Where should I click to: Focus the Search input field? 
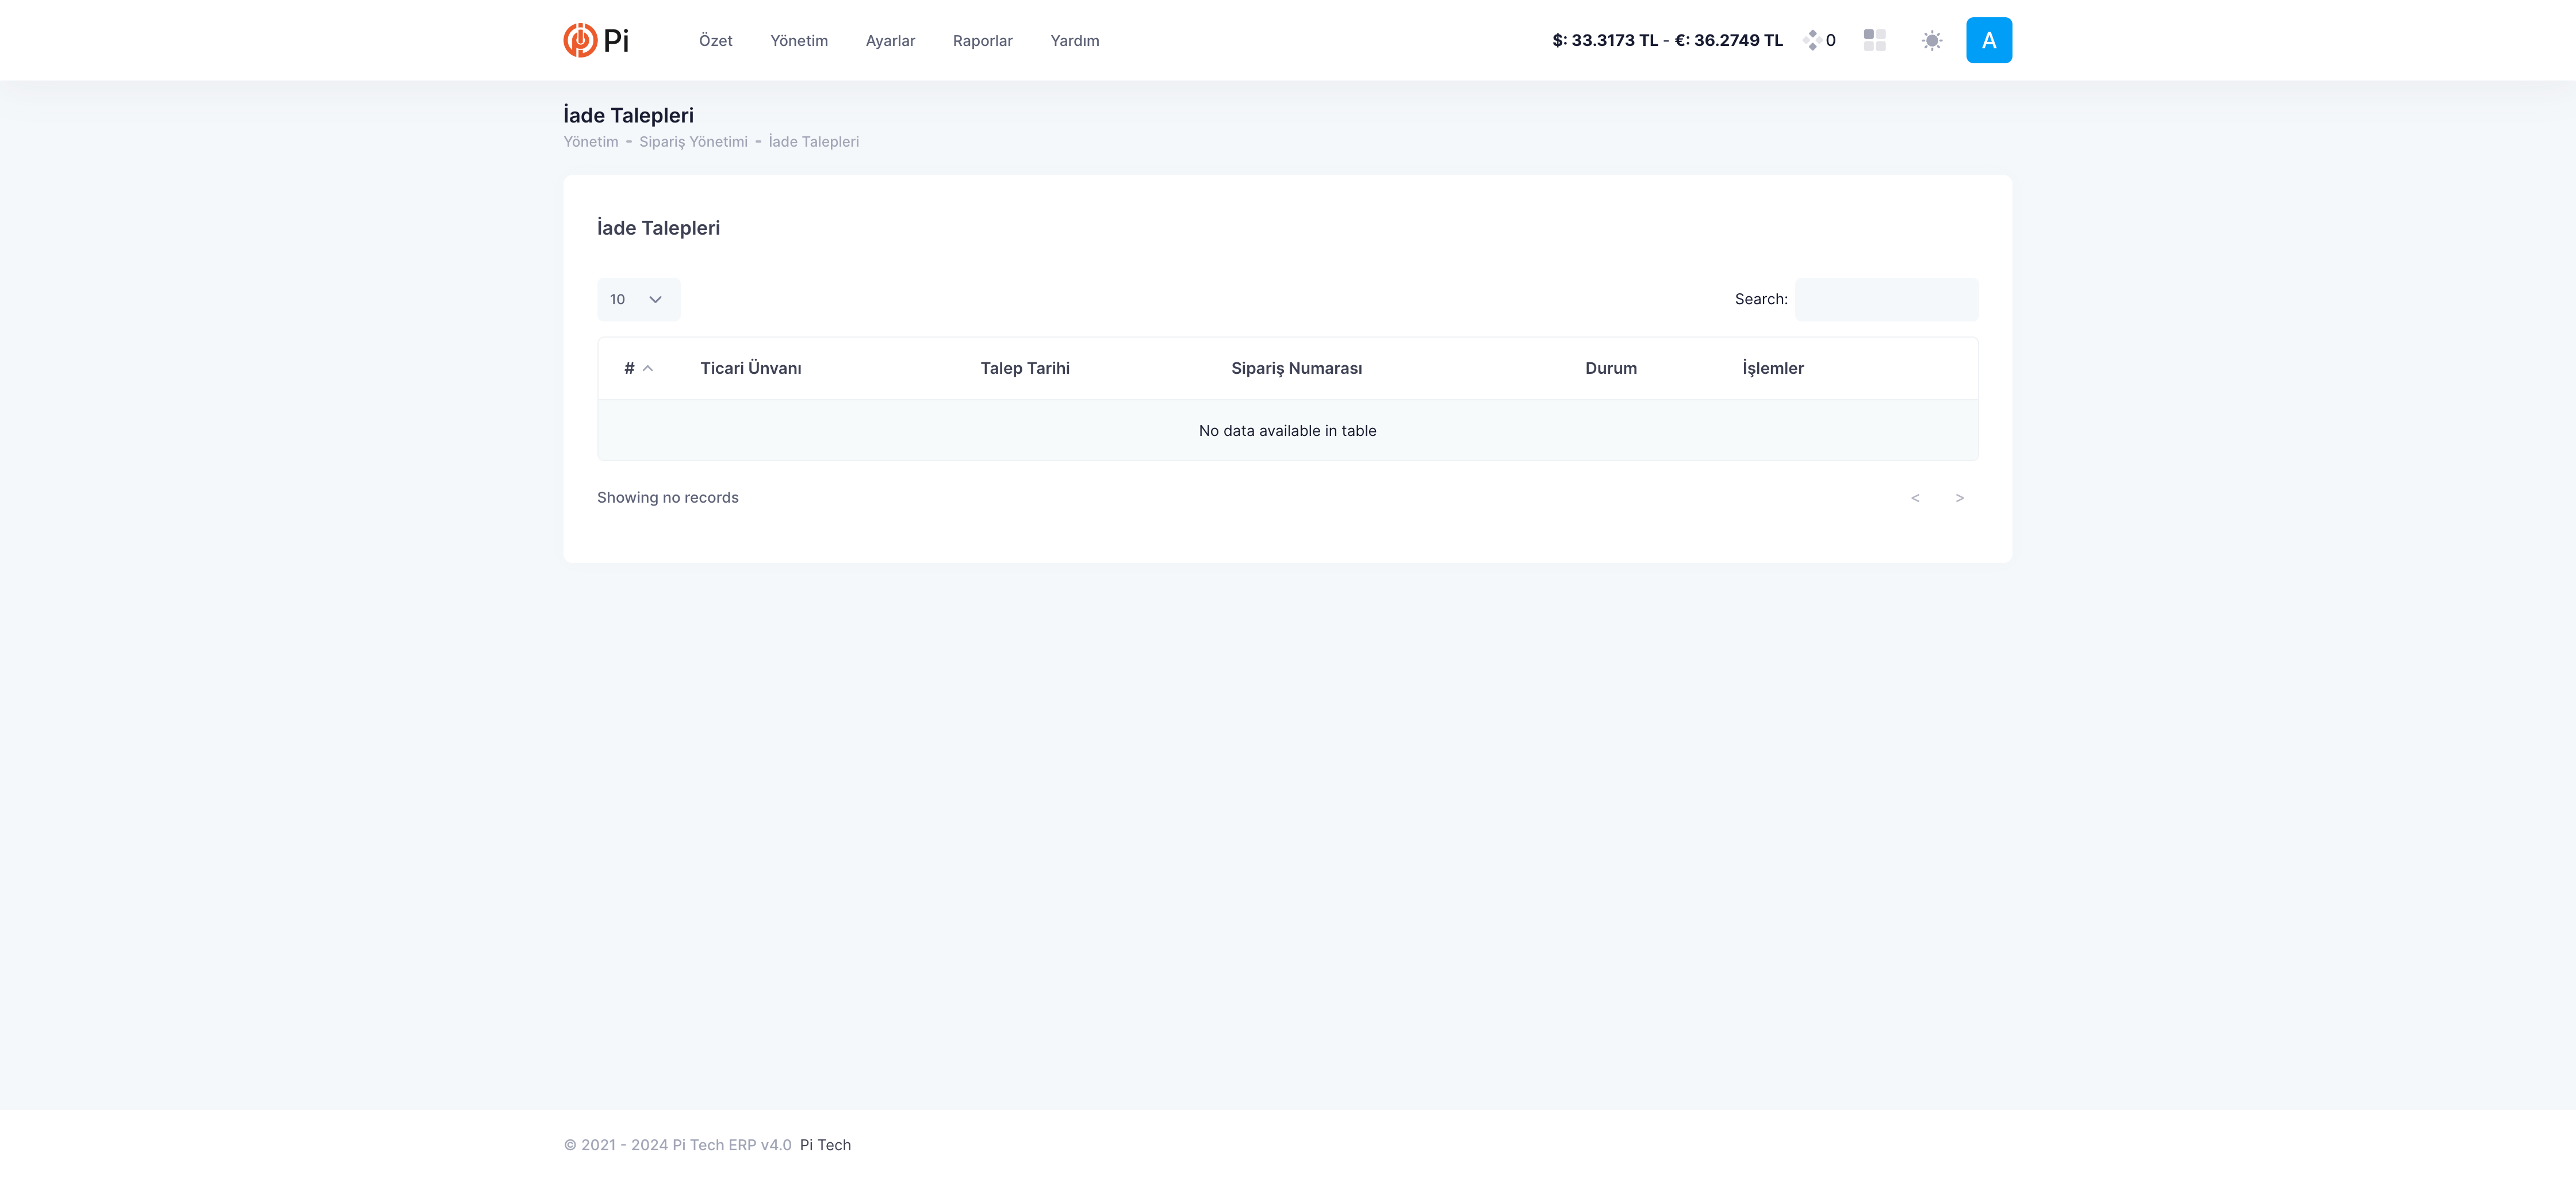tap(1886, 299)
